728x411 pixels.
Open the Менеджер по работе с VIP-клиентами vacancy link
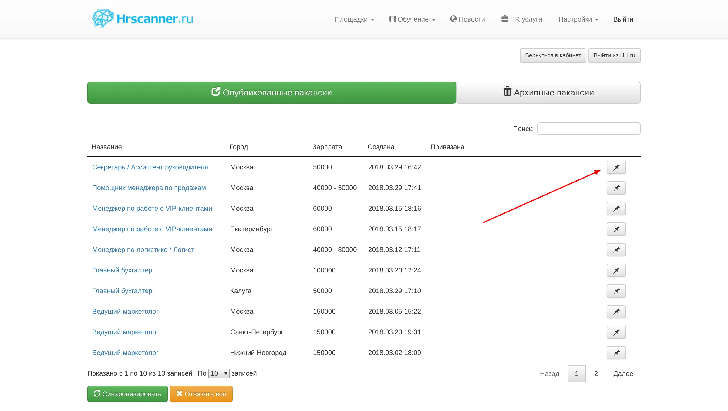(152, 208)
